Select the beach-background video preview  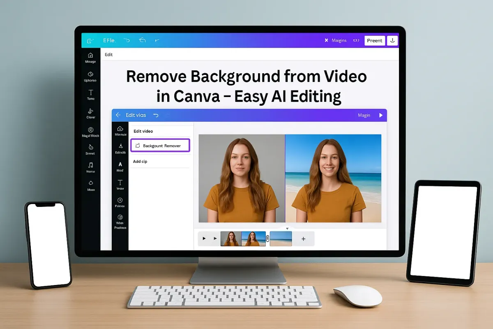tap(333, 178)
